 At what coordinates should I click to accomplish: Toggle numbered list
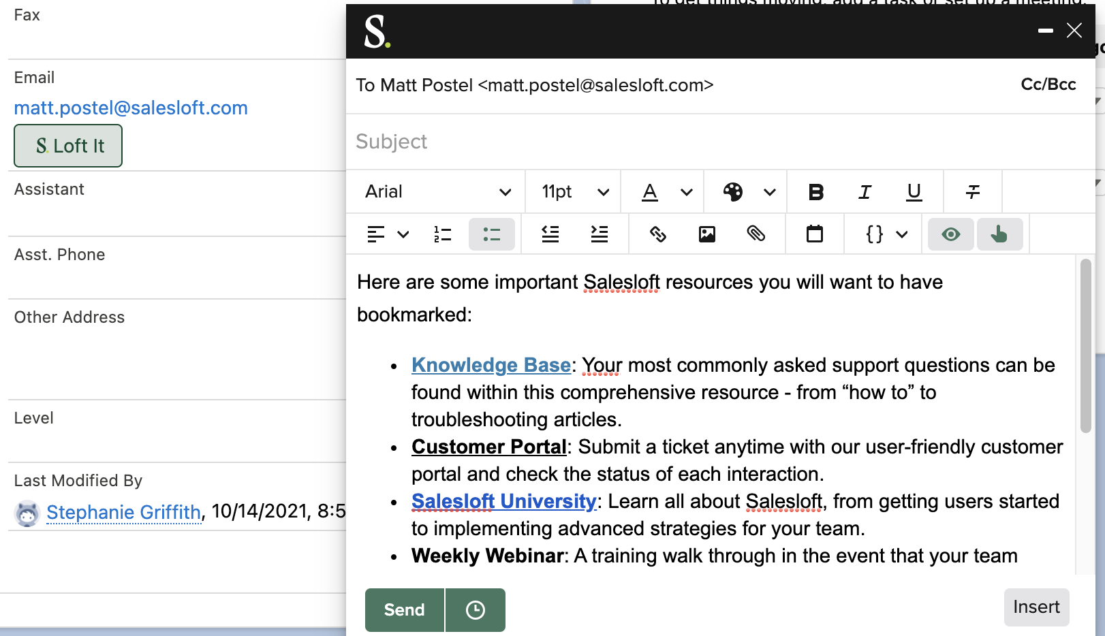443,234
